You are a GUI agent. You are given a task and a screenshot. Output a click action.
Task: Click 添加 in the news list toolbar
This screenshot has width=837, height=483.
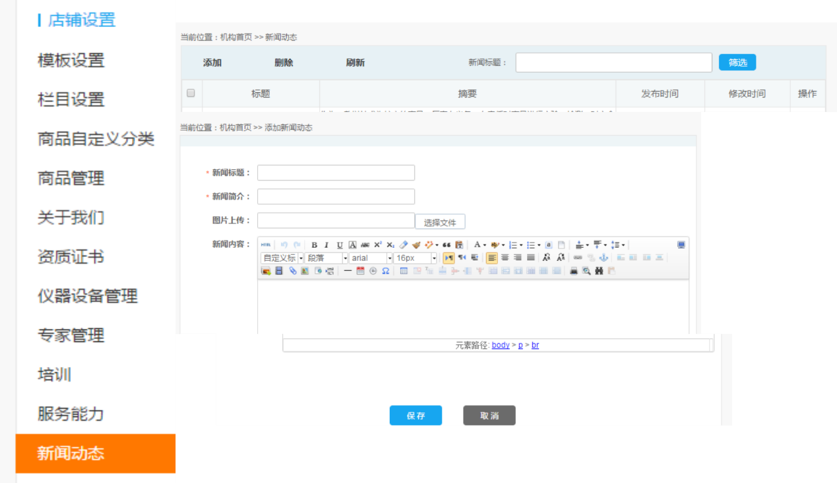(212, 63)
